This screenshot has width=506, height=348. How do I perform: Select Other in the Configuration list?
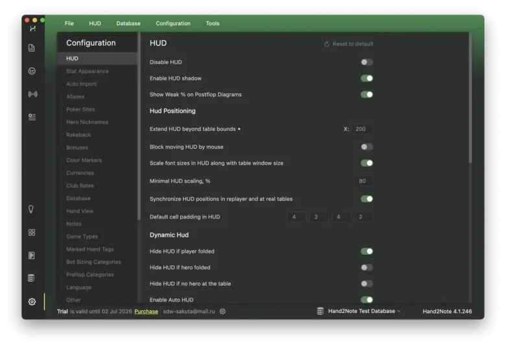[97, 300]
